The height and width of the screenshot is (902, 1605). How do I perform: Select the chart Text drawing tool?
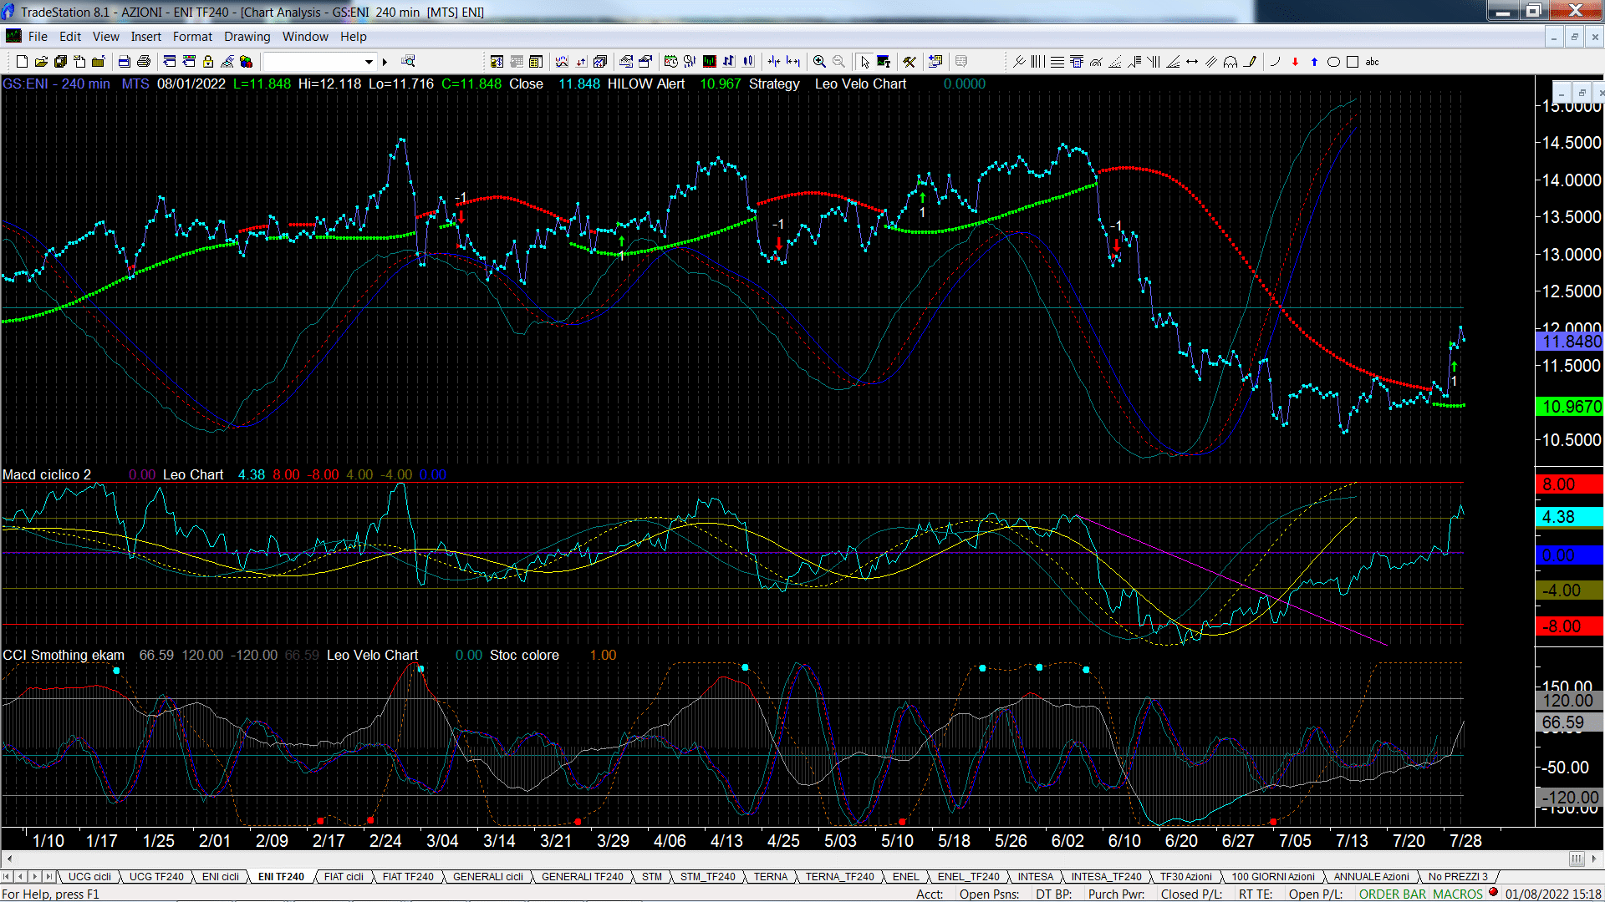pos(884,62)
